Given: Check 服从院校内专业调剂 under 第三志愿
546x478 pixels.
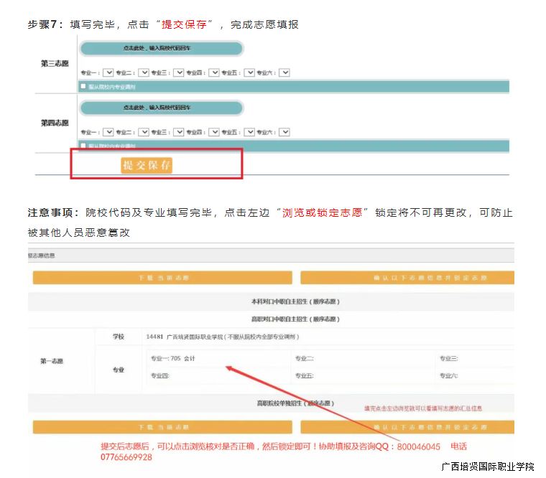Looking at the screenshot, I should coord(83,86).
